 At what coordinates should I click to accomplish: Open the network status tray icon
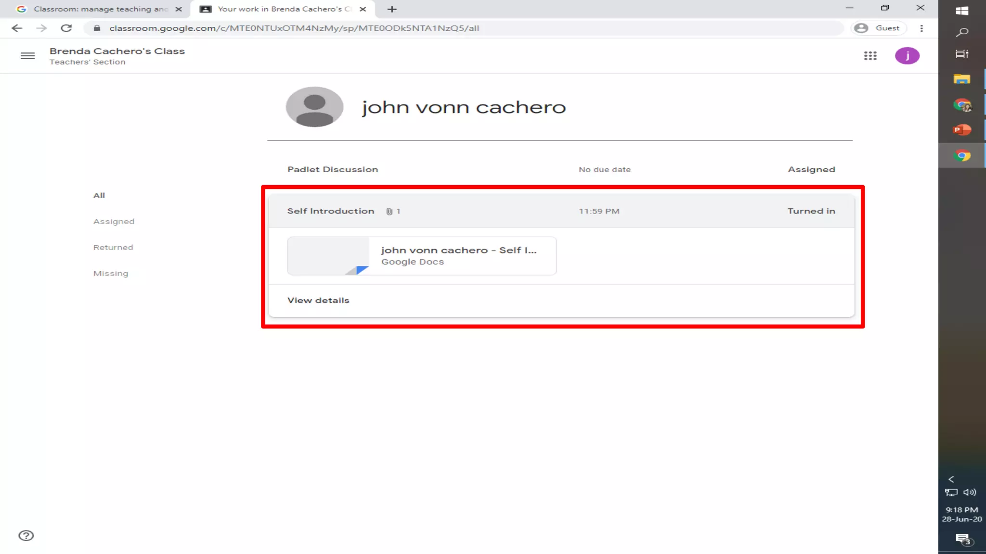[951, 492]
